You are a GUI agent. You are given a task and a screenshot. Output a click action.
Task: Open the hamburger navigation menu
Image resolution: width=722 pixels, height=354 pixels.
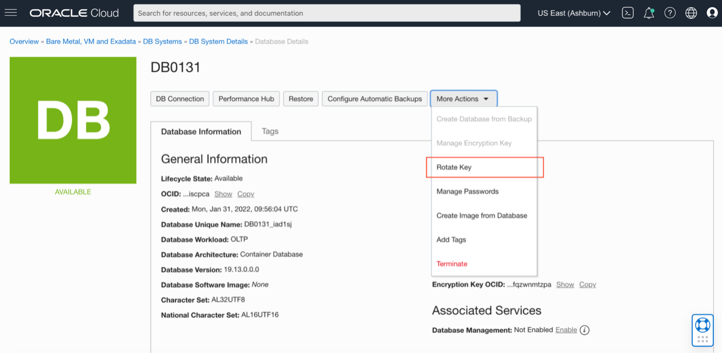11,13
